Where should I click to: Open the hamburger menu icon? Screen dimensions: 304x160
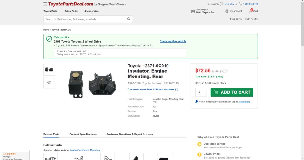pos(45,4)
